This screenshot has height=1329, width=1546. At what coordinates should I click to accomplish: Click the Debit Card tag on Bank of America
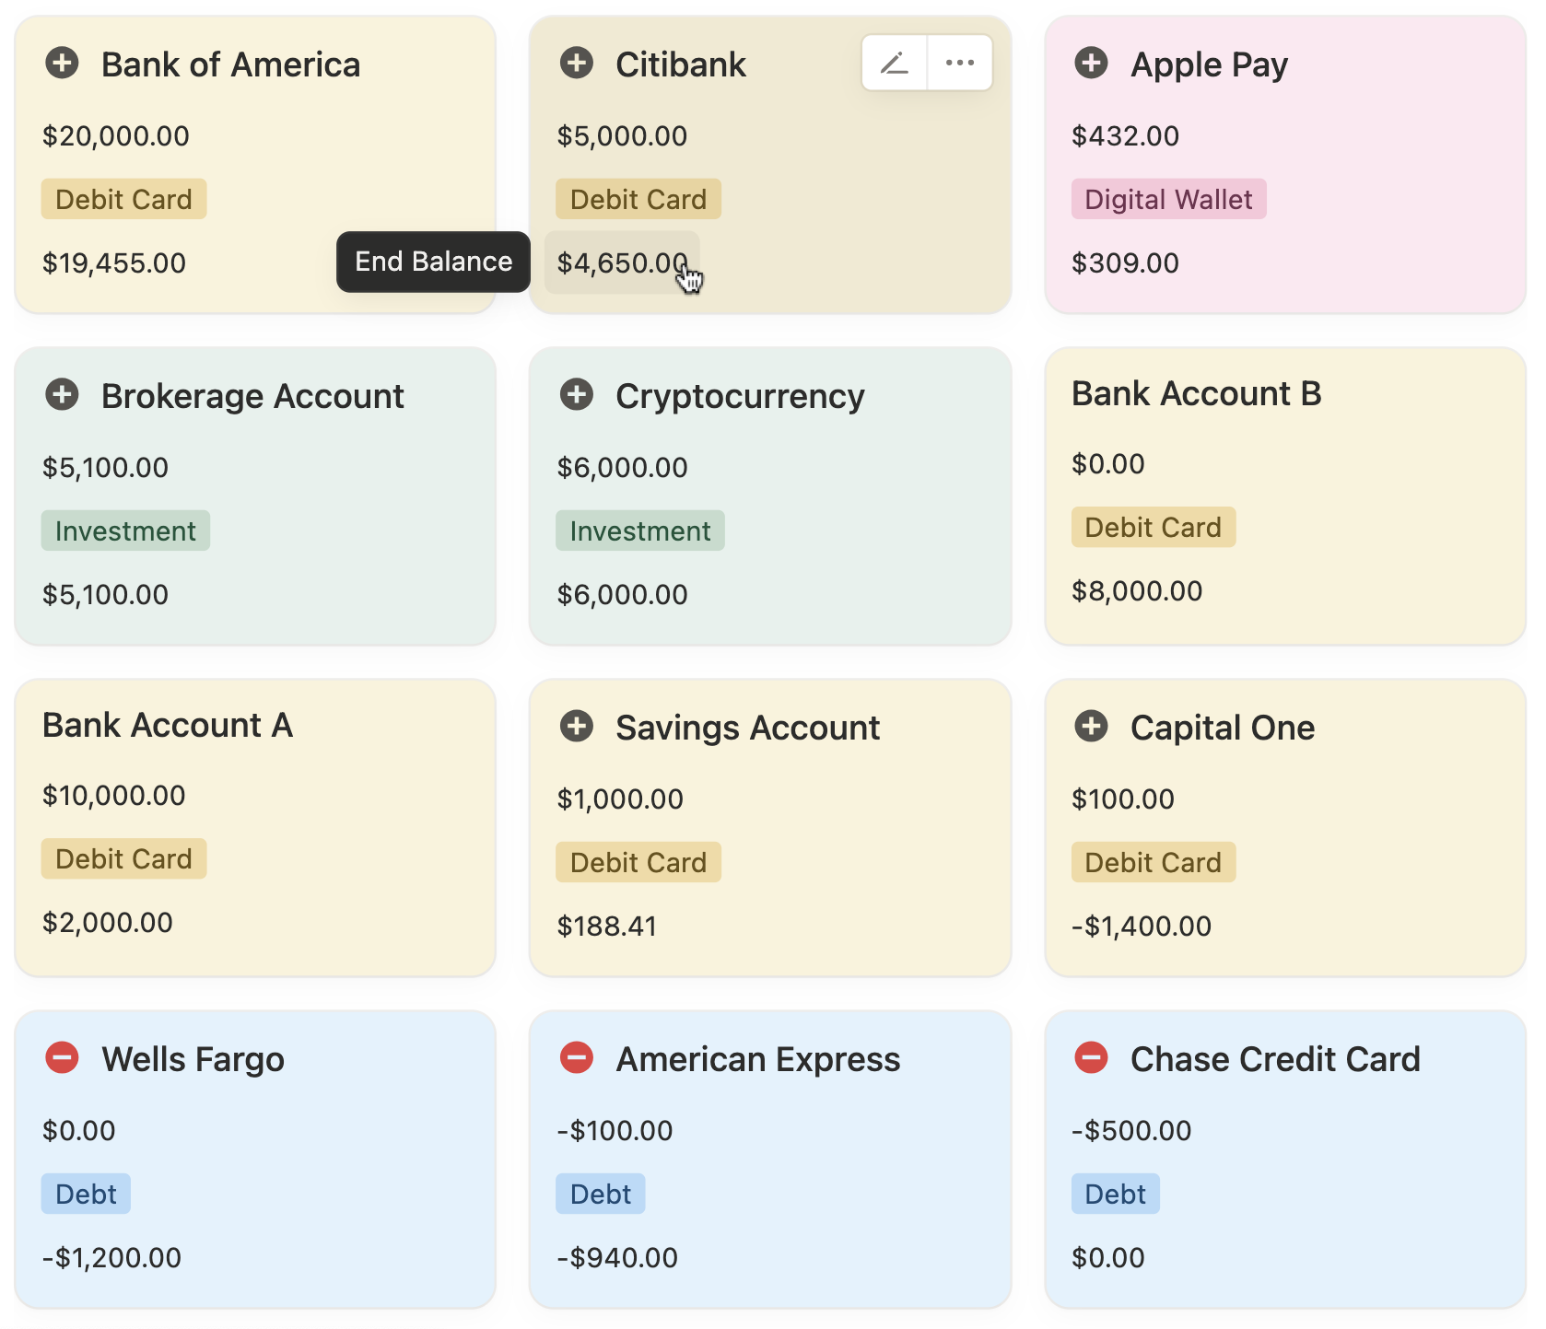(x=123, y=199)
